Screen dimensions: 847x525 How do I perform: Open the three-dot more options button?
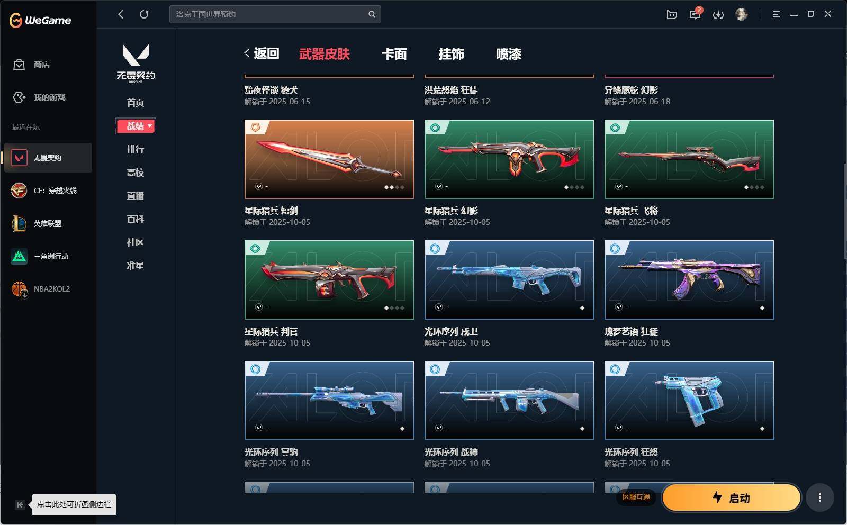pos(819,497)
